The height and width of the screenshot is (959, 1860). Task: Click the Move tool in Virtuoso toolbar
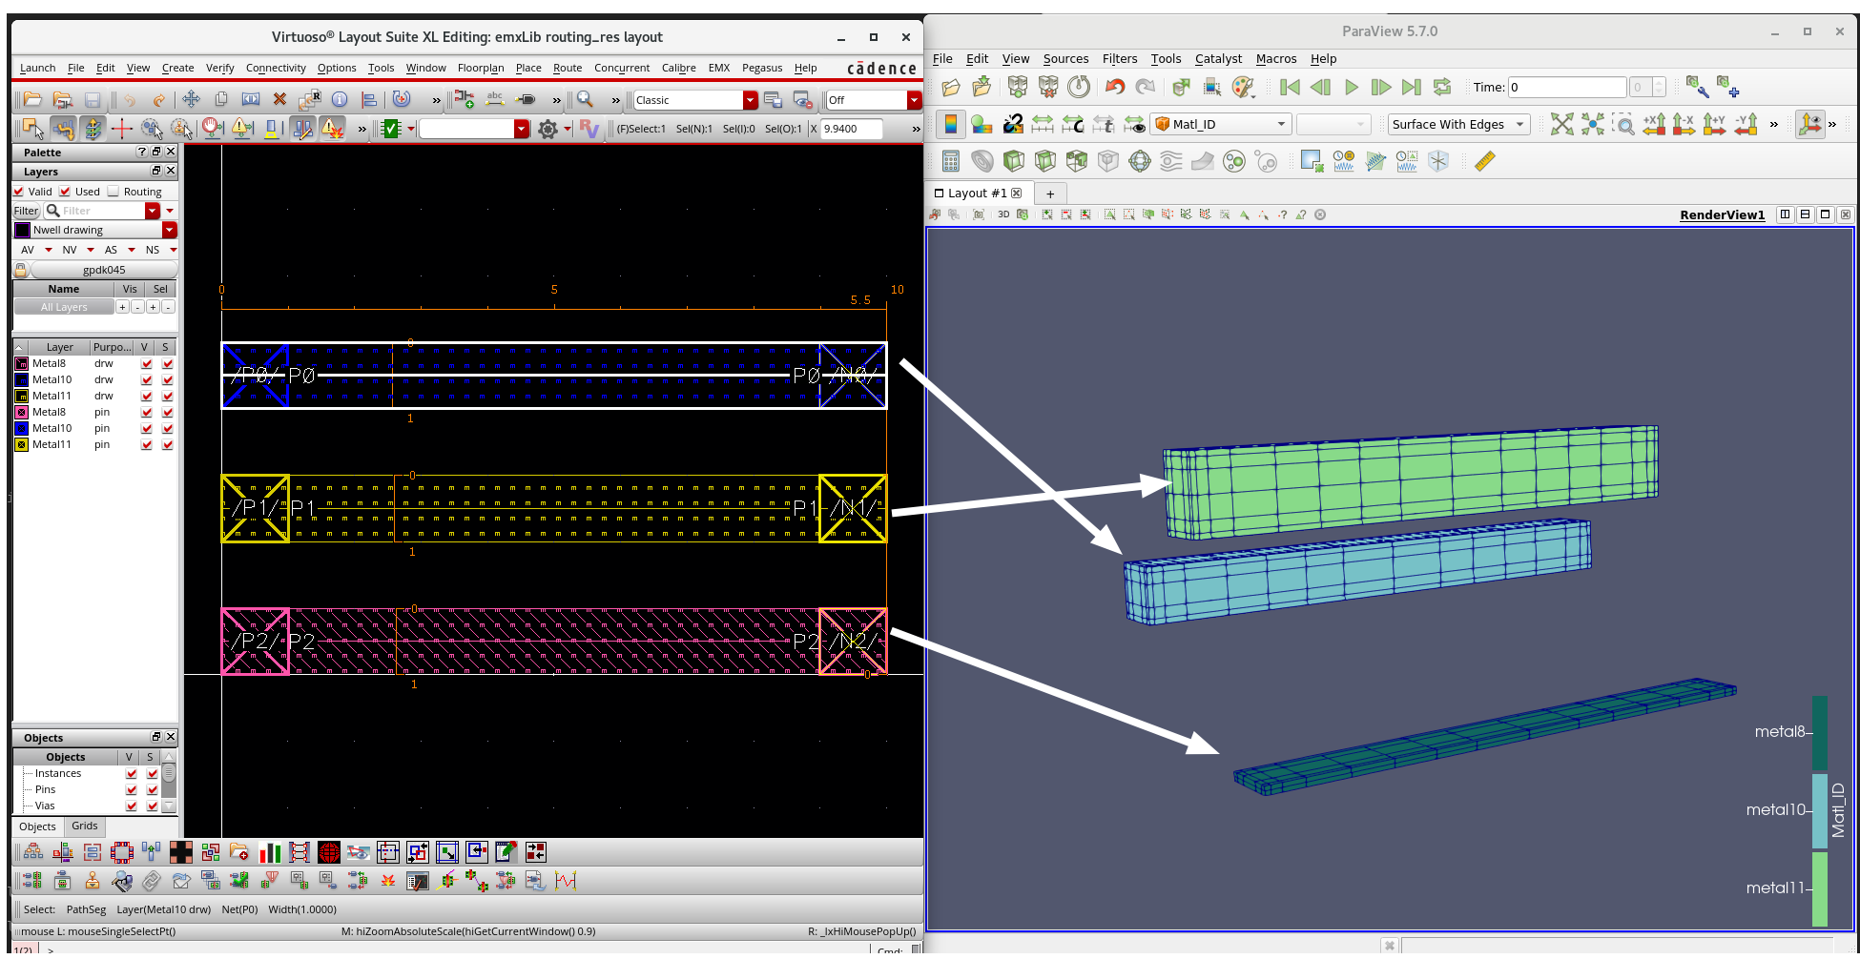pos(191,99)
